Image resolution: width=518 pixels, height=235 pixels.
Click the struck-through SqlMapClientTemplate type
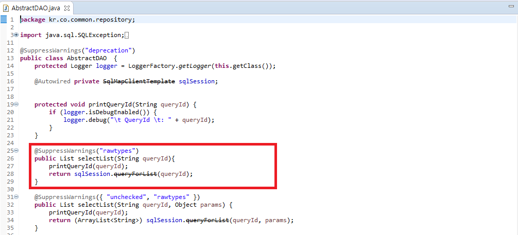pos(139,82)
